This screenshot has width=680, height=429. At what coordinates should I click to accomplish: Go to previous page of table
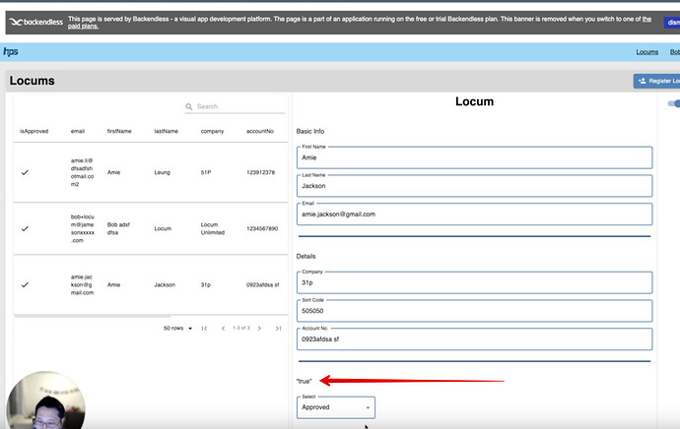pos(223,328)
